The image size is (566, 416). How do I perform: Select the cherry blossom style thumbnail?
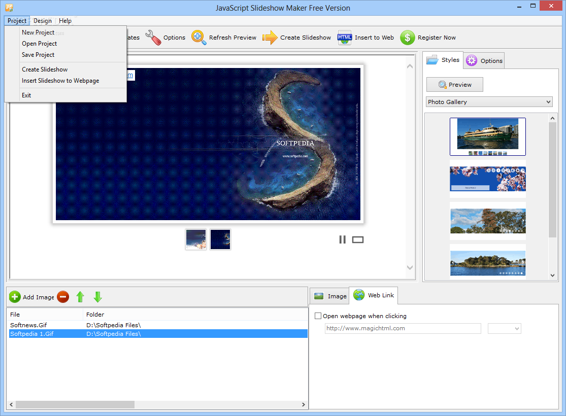tap(487, 179)
